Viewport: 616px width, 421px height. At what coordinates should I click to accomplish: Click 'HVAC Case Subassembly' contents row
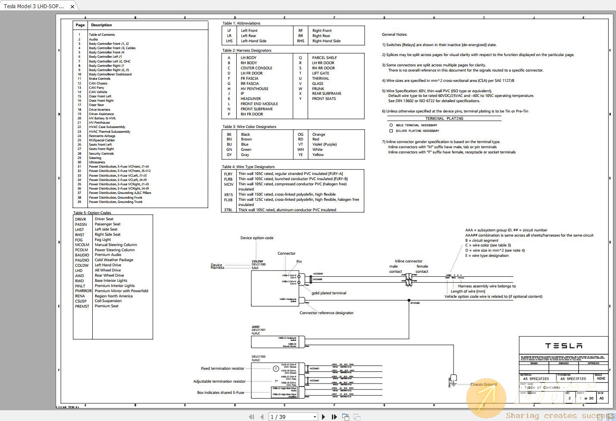tap(107, 127)
